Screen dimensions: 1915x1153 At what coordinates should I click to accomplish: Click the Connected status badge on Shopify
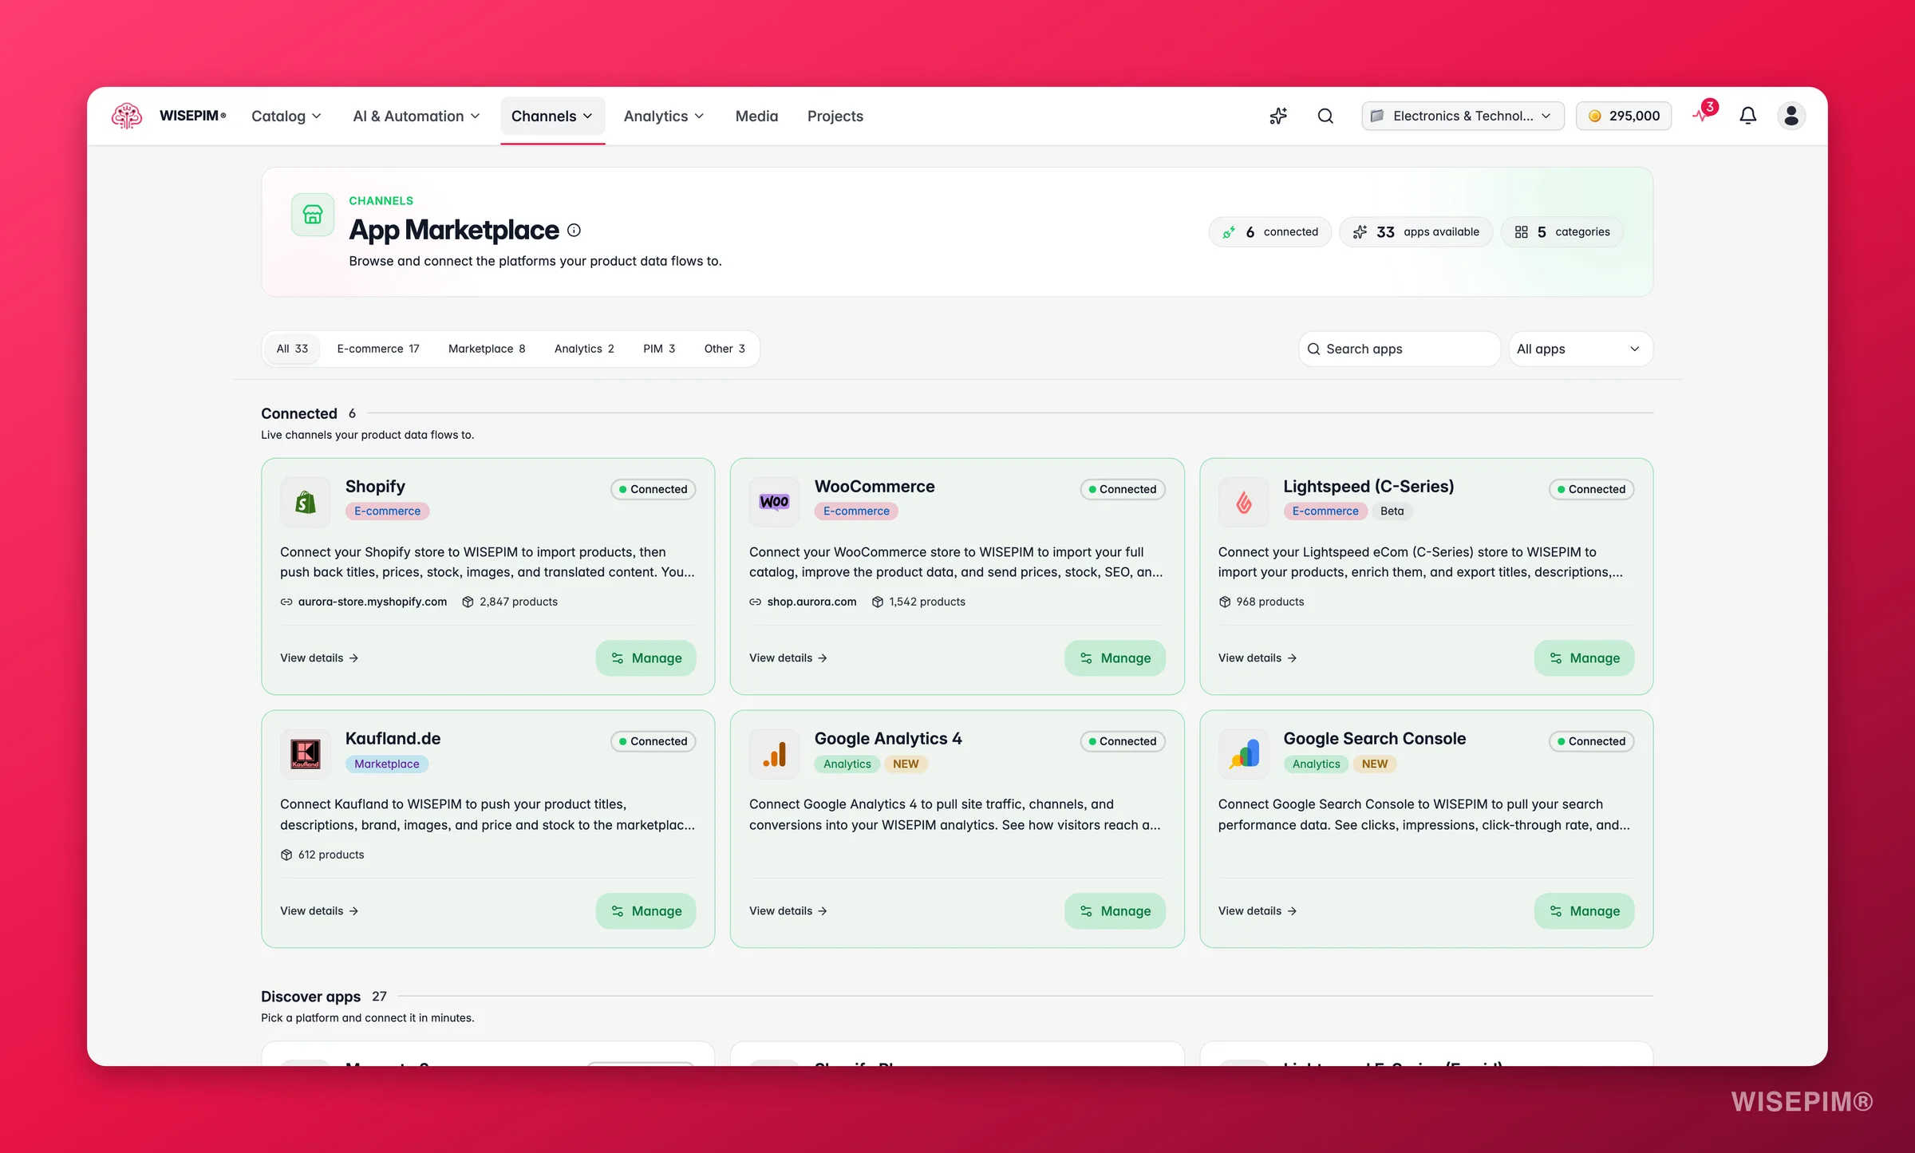pyautogui.click(x=653, y=489)
